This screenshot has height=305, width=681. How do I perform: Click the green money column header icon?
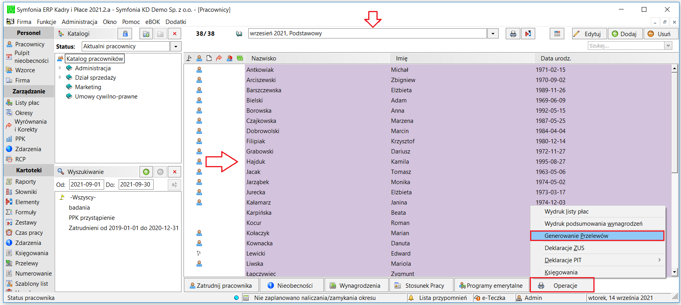pos(240,58)
